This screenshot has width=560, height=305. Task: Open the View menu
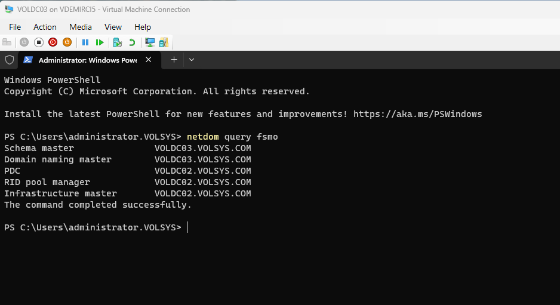click(113, 27)
